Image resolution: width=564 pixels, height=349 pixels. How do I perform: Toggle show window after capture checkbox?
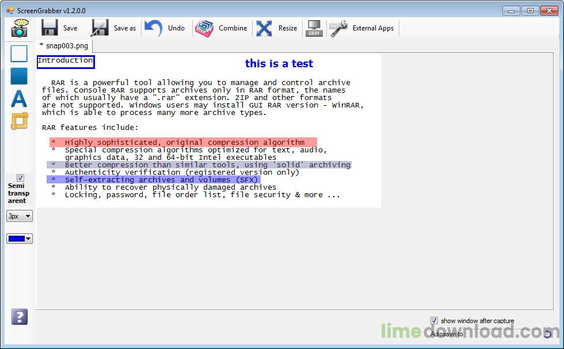(x=434, y=321)
